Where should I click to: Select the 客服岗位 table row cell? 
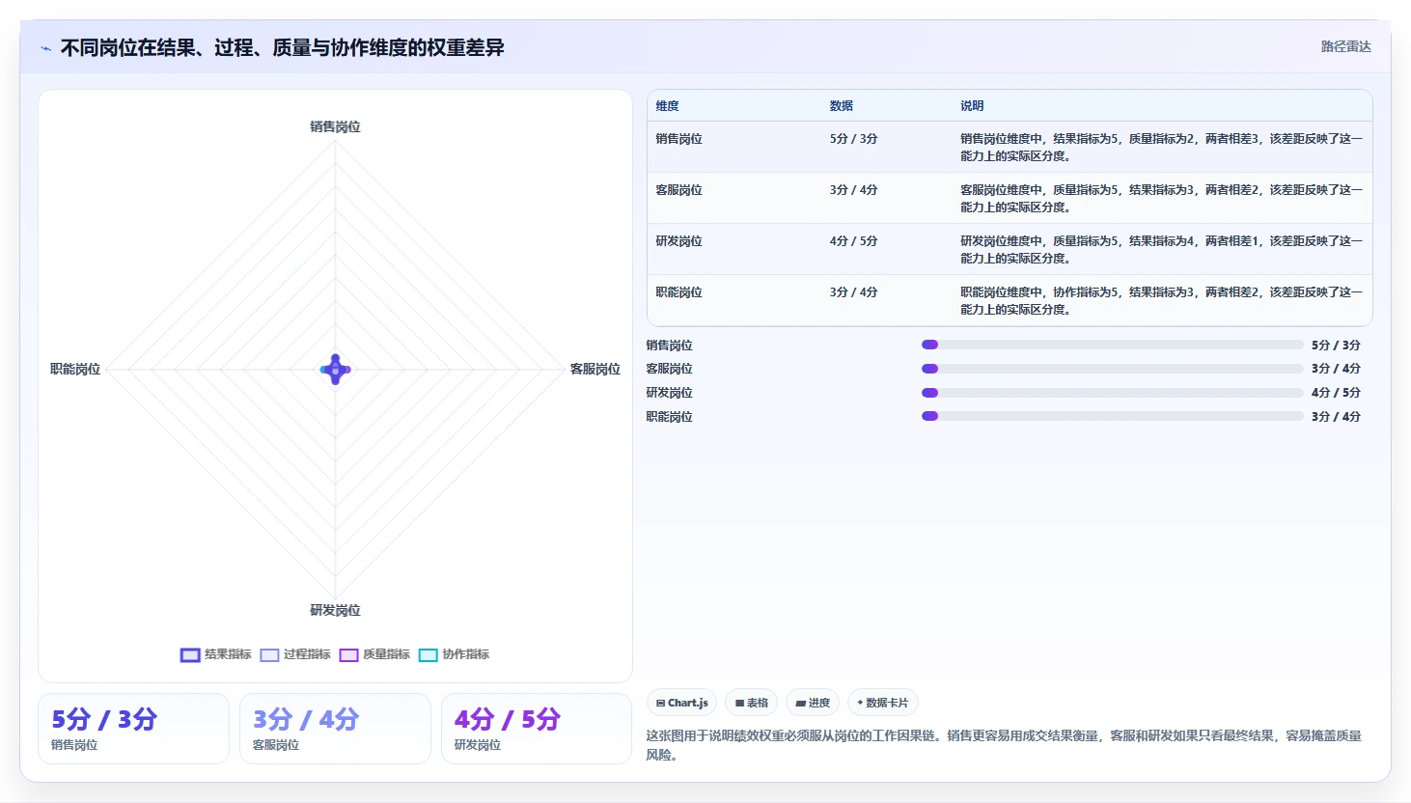679,190
